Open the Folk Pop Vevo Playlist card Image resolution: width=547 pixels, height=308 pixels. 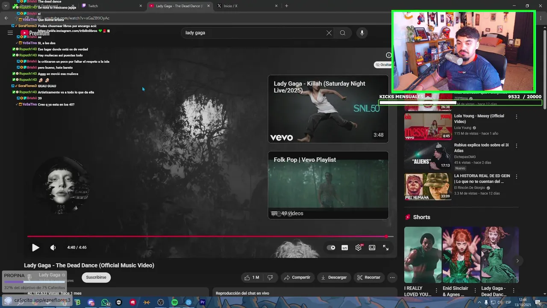[328, 185]
